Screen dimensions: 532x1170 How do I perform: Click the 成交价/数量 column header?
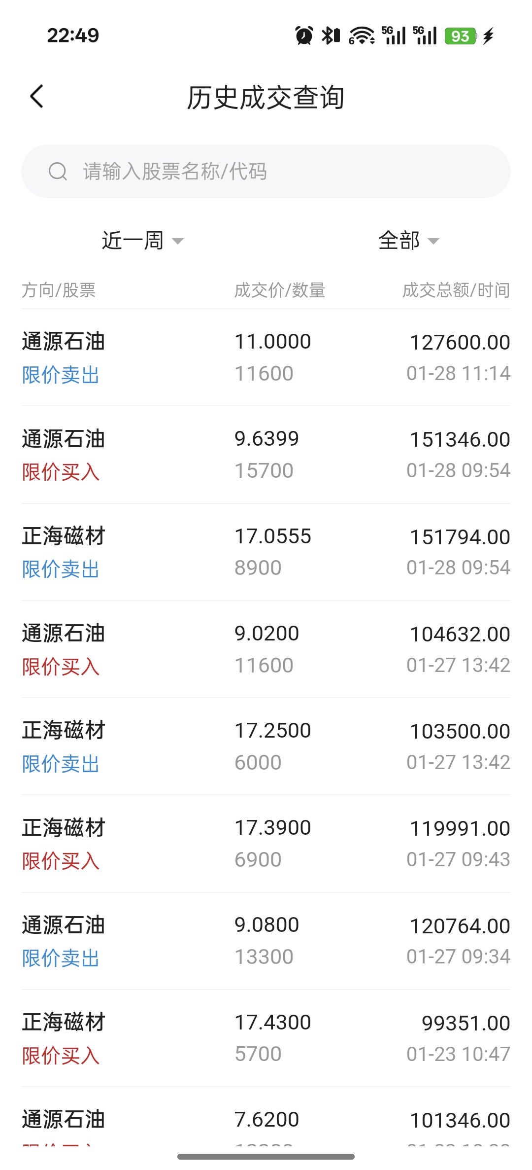pos(280,290)
